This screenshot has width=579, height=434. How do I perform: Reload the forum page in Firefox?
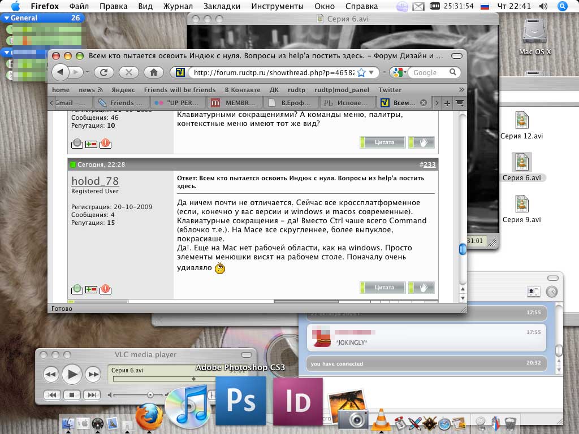104,72
